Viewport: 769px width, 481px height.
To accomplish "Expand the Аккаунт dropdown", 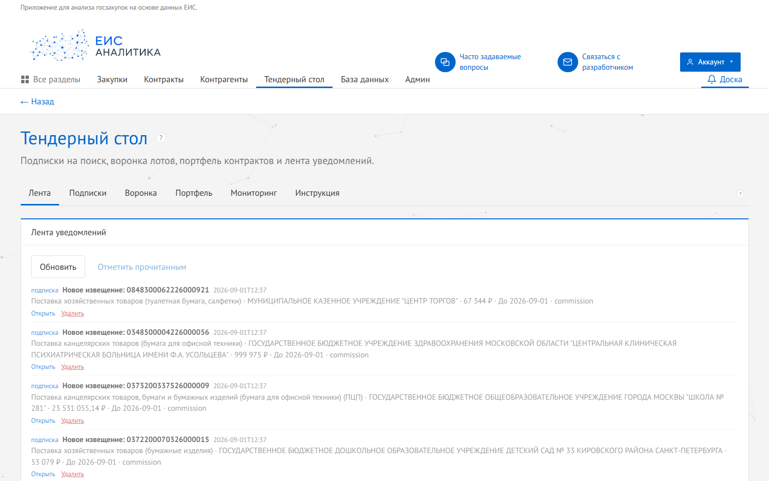I will point(710,62).
